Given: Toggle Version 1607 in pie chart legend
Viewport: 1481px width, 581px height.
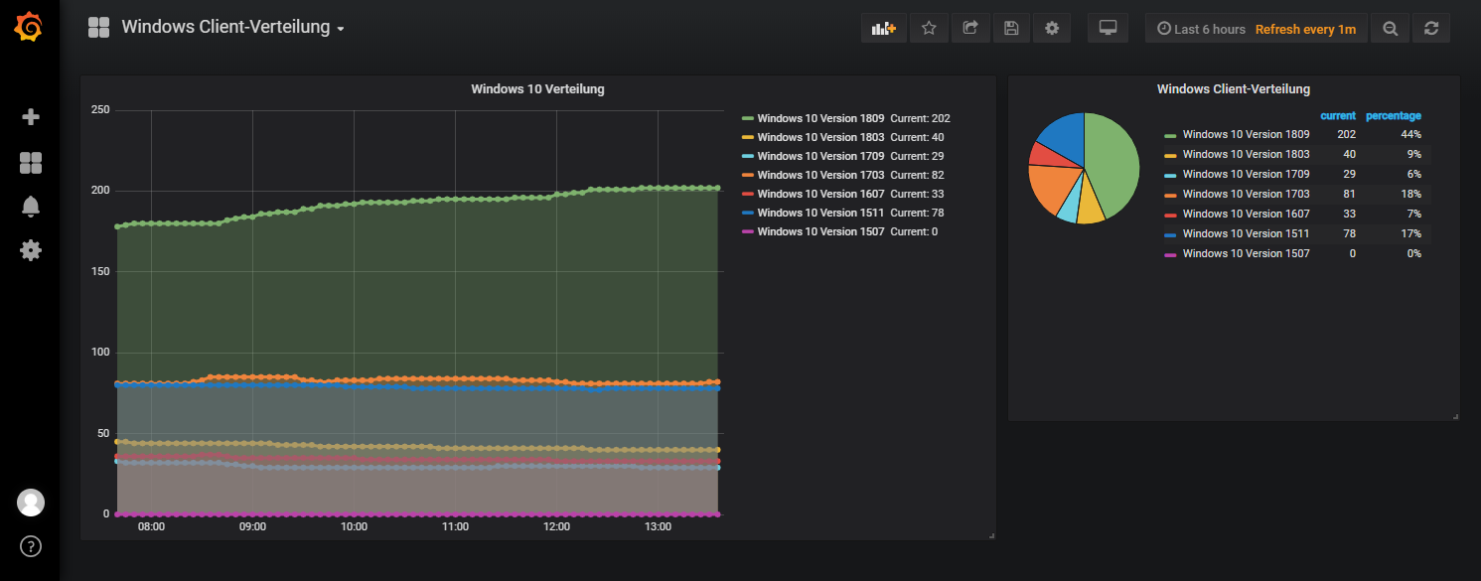Looking at the screenshot, I should [1246, 214].
